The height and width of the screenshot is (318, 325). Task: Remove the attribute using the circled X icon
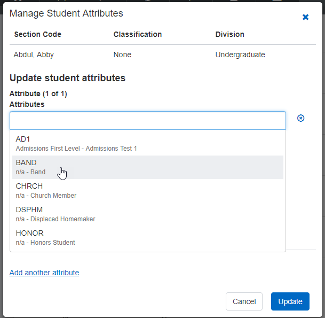pos(300,118)
